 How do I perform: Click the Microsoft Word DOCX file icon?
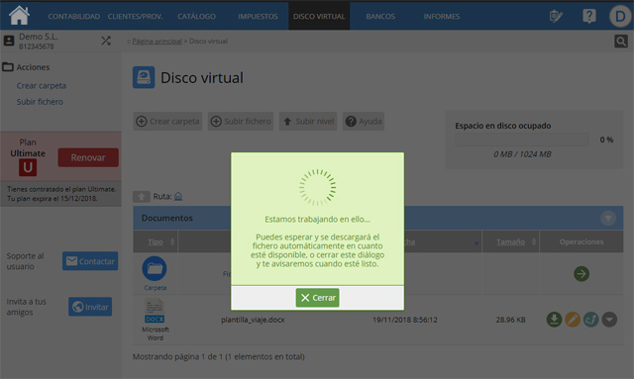155,311
